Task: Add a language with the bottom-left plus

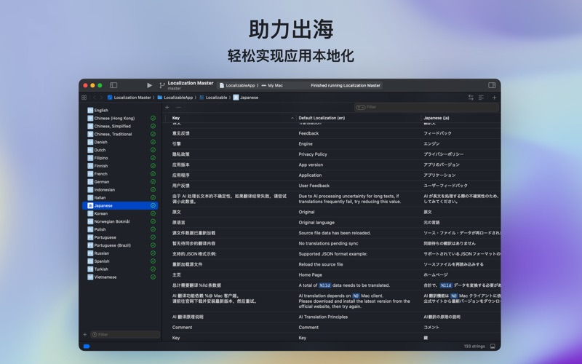Action: (x=84, y=335)
